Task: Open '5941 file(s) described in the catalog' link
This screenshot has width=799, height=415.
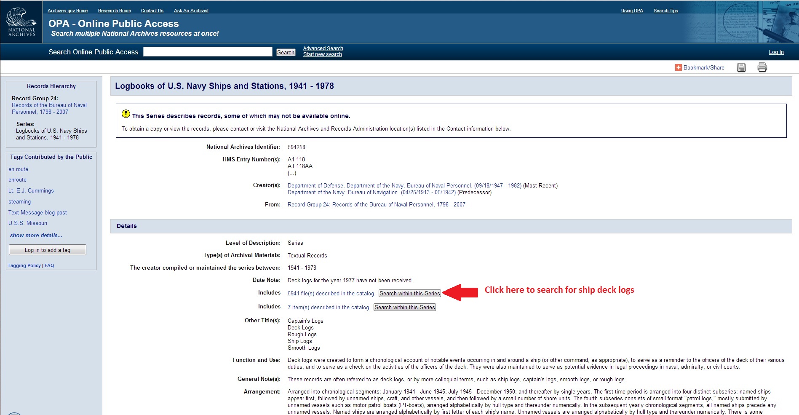Action: (331, 294)
